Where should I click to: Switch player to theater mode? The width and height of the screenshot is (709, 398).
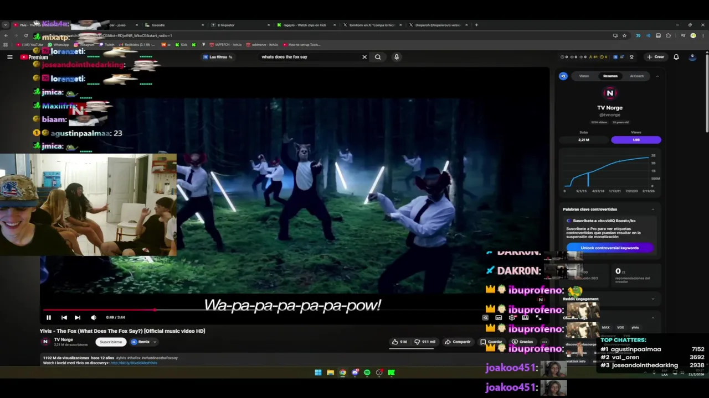525,318
